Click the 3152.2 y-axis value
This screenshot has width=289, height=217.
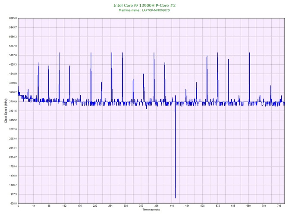point(13,120)
